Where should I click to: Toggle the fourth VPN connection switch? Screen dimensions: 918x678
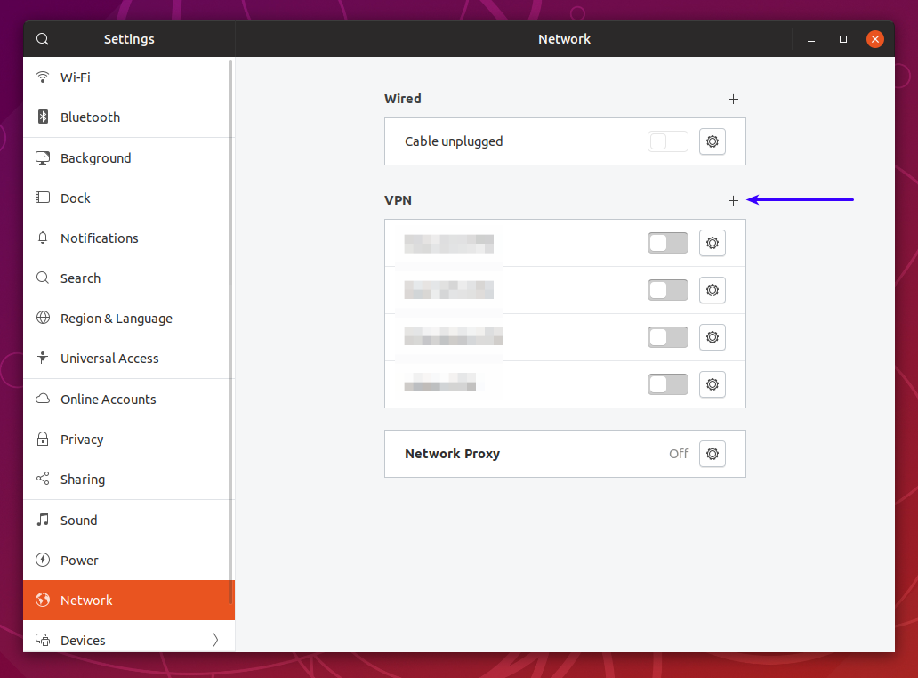[x=668, y=384]
